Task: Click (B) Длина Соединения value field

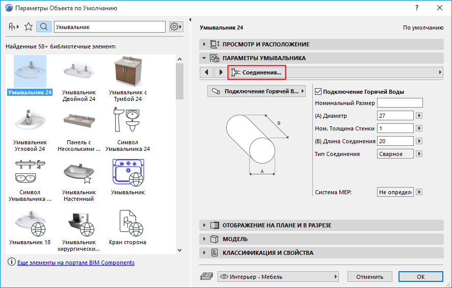Action: click(x=395, y=141)
